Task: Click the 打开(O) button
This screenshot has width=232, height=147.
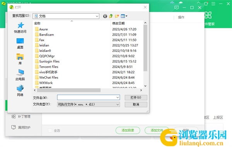Action: (x=136, y=97)
